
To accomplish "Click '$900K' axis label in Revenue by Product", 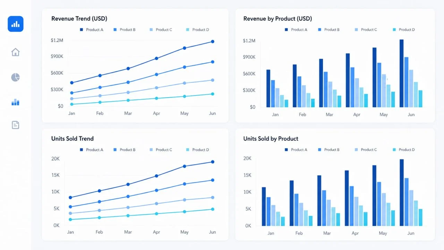I will pos(249,57).
